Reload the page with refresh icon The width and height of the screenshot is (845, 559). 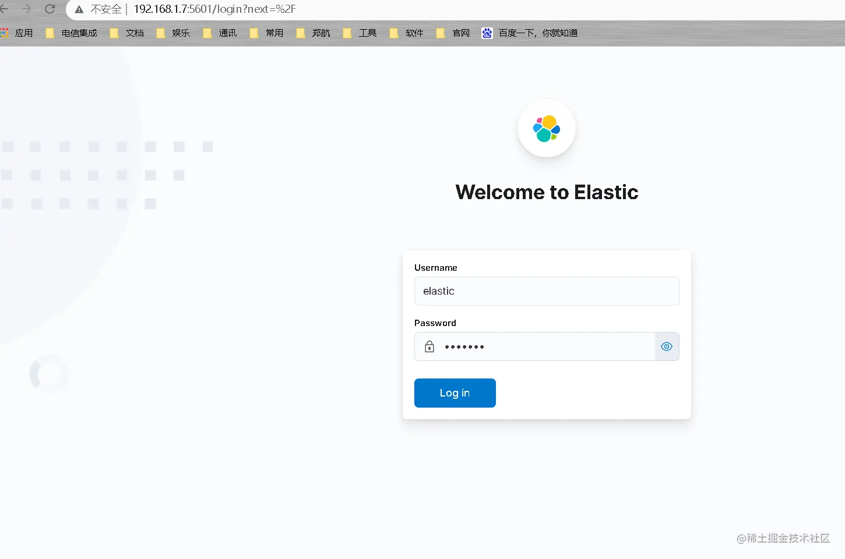click(x=50, y=9)
